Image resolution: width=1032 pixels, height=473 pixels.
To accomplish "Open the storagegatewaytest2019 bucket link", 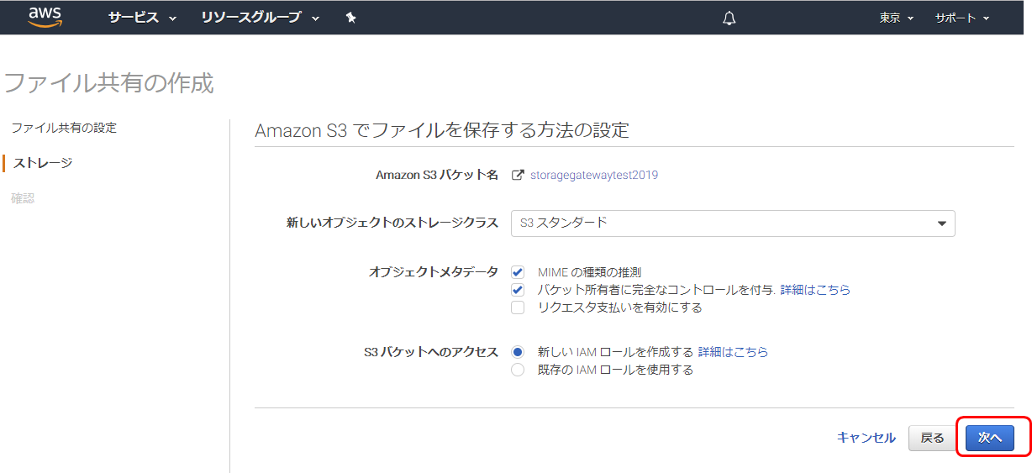I will [x=594, y=176].
